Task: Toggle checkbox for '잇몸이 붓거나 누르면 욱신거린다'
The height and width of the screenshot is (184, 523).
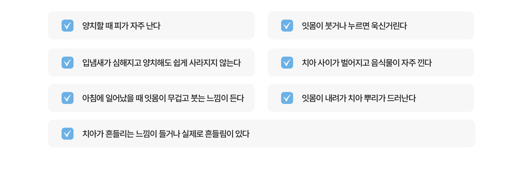Action: click(x=287, y=26)
